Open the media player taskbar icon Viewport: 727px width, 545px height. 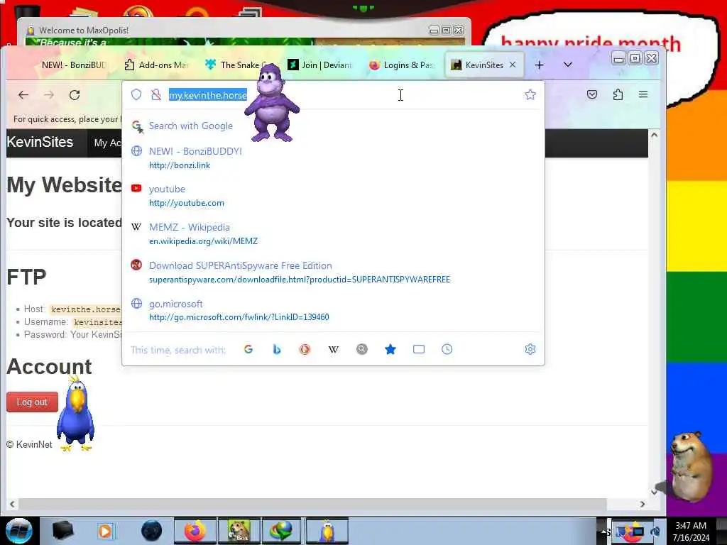pyautogui.click(x=105, y=531)
